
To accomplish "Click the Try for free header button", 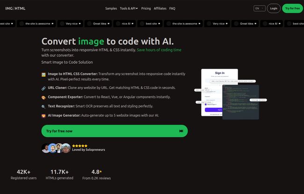I will tap(292, 8).
